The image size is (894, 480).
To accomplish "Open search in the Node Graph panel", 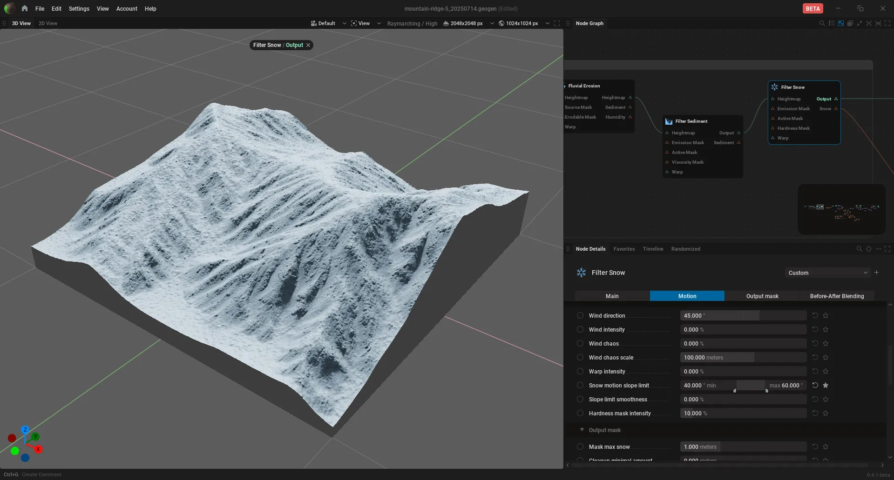I will [x=822, y=23].
